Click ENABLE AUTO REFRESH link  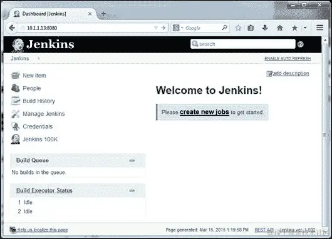288,58
